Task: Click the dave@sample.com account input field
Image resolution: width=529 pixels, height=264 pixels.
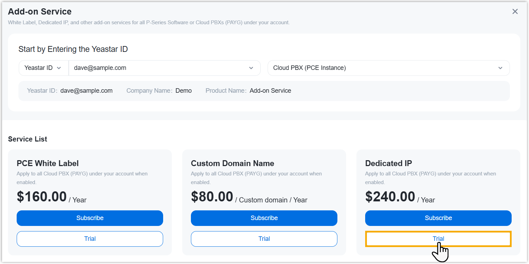Action: click(156, 68)
